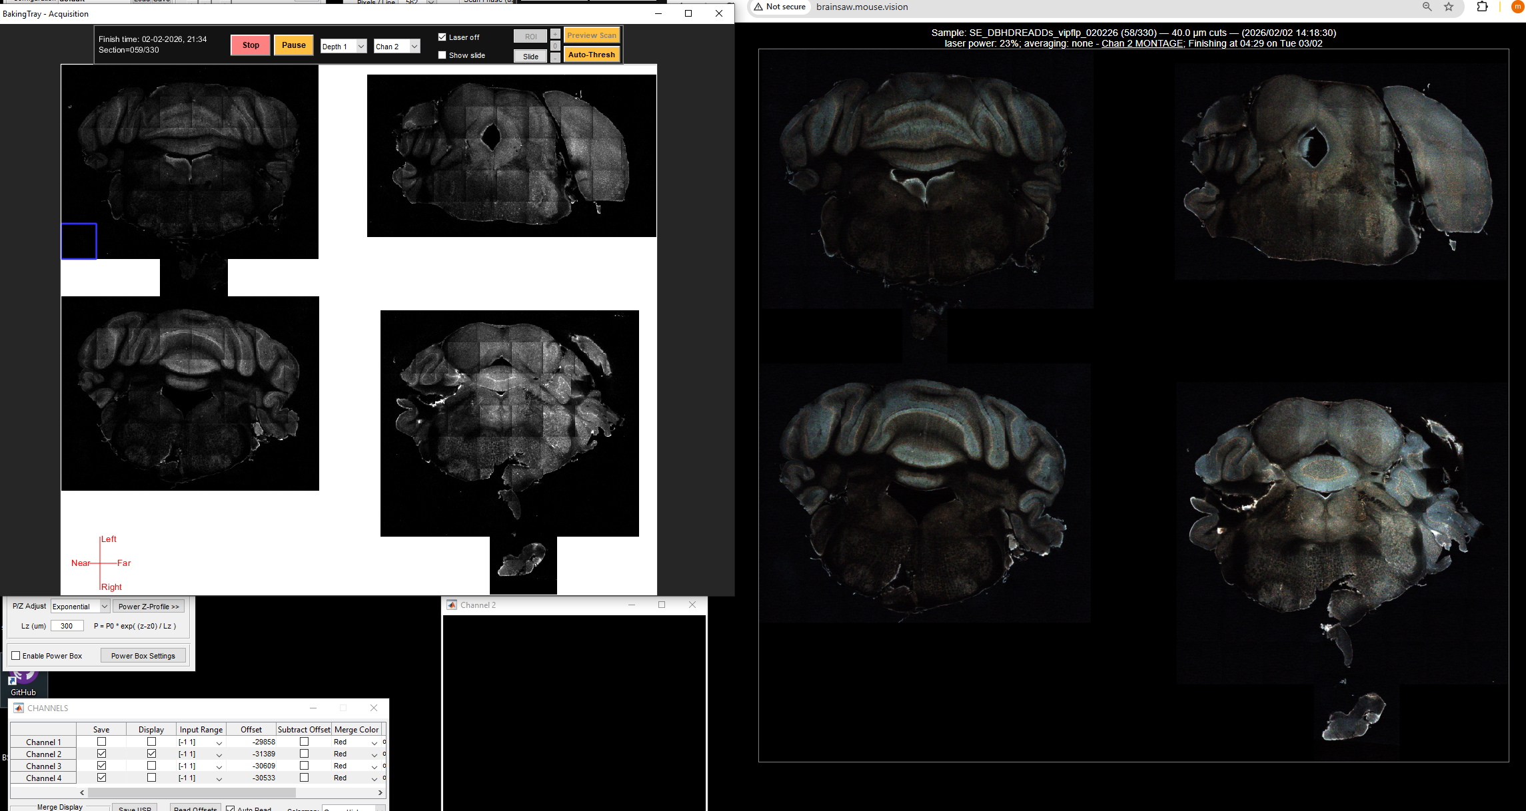Click the Lz (um) input field
1526x811 pixels.
67,626
